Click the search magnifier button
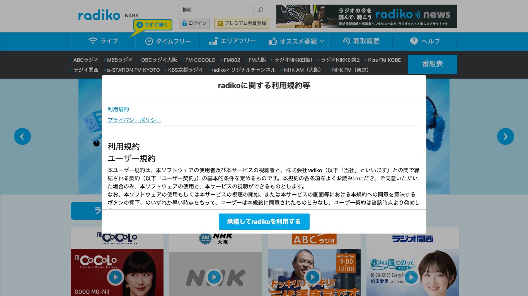The image size is (528, 296). coord(261,10)
